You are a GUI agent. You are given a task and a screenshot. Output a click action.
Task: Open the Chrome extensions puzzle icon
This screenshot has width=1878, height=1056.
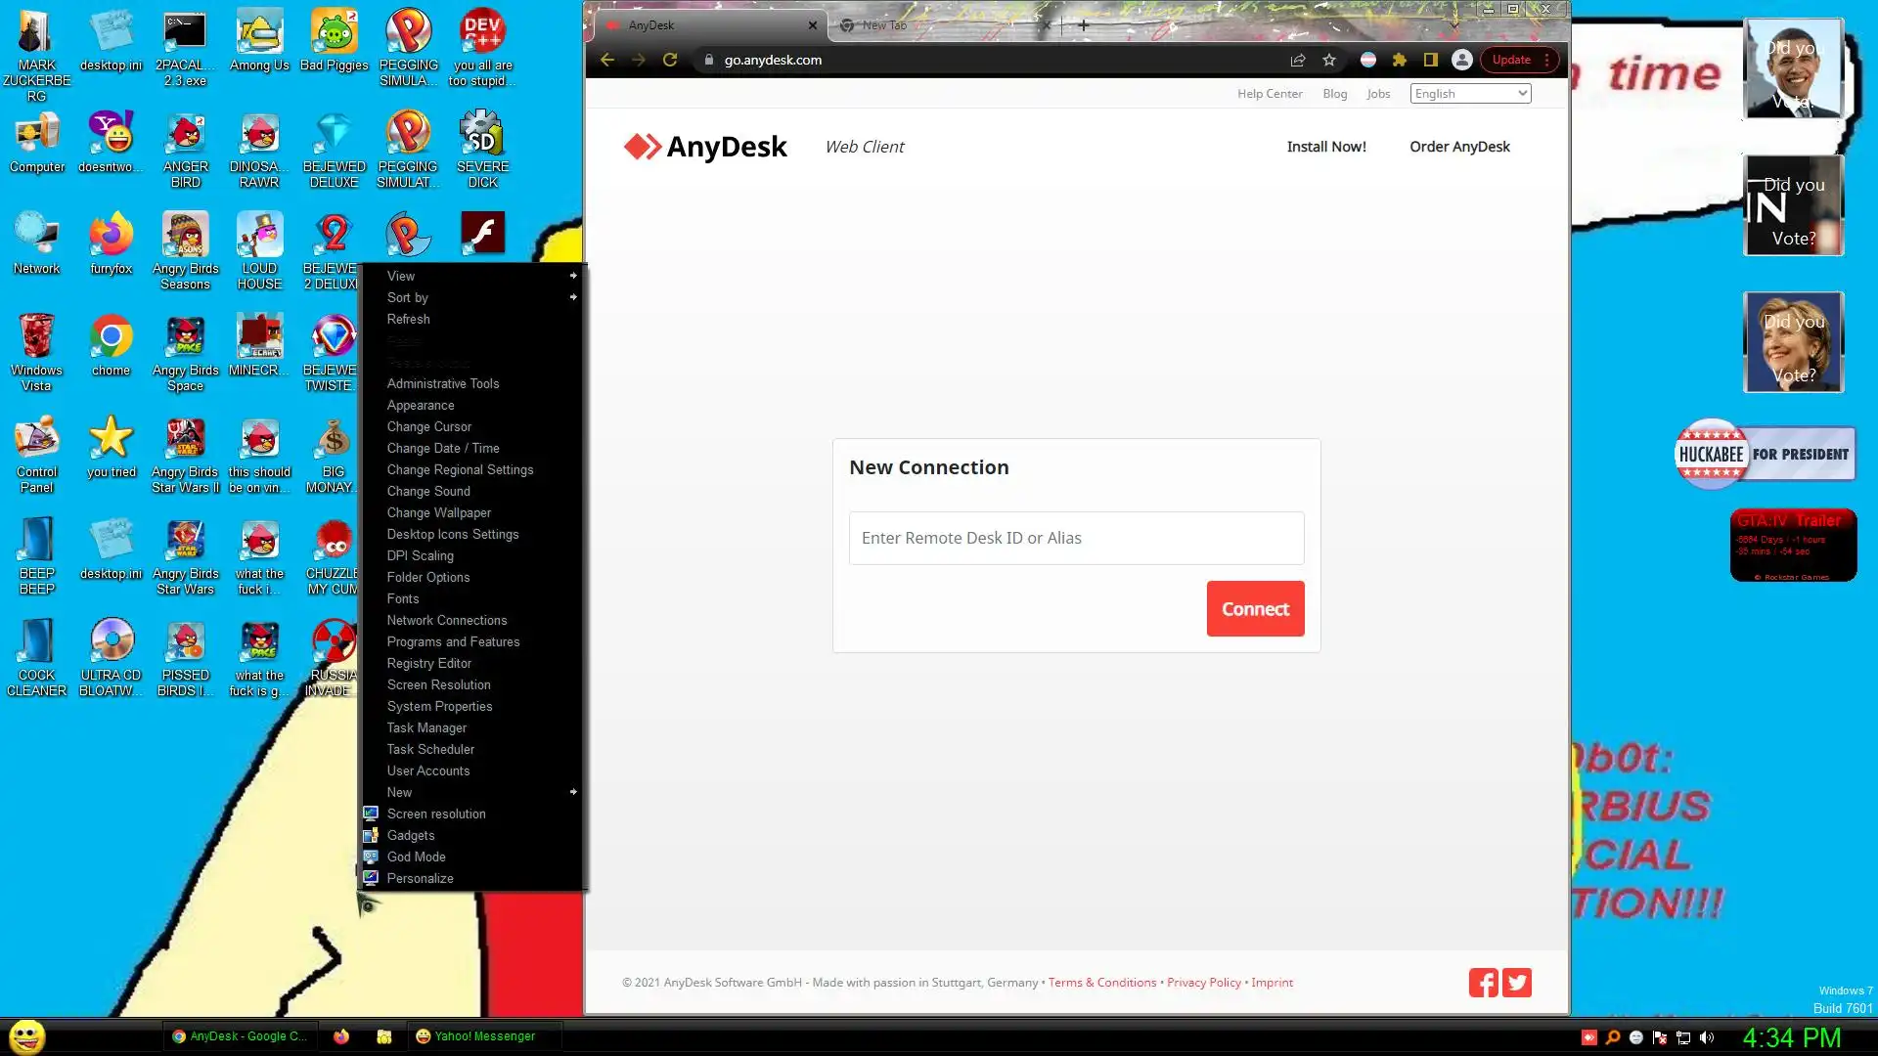[1400, 60]
